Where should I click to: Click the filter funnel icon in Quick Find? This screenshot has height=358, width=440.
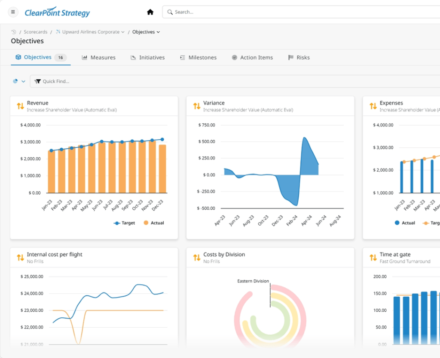[x=37, y=81]
